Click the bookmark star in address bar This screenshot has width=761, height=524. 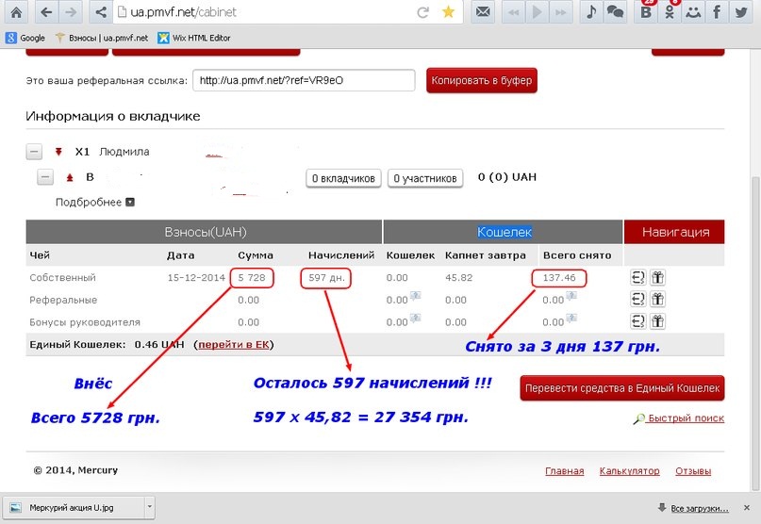point(448,12)
